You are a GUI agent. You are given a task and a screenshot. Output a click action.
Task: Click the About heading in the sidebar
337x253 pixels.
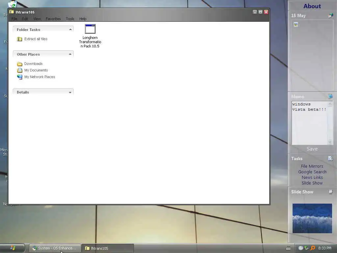point(312,6)
